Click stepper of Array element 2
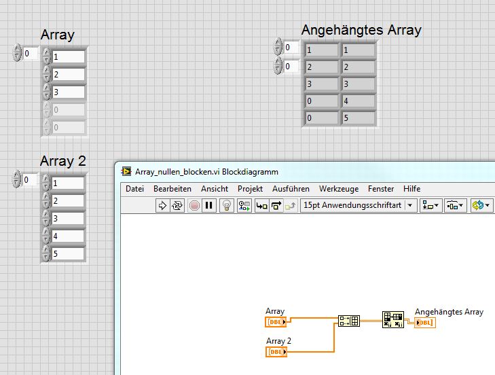 (x=46, y=74)
